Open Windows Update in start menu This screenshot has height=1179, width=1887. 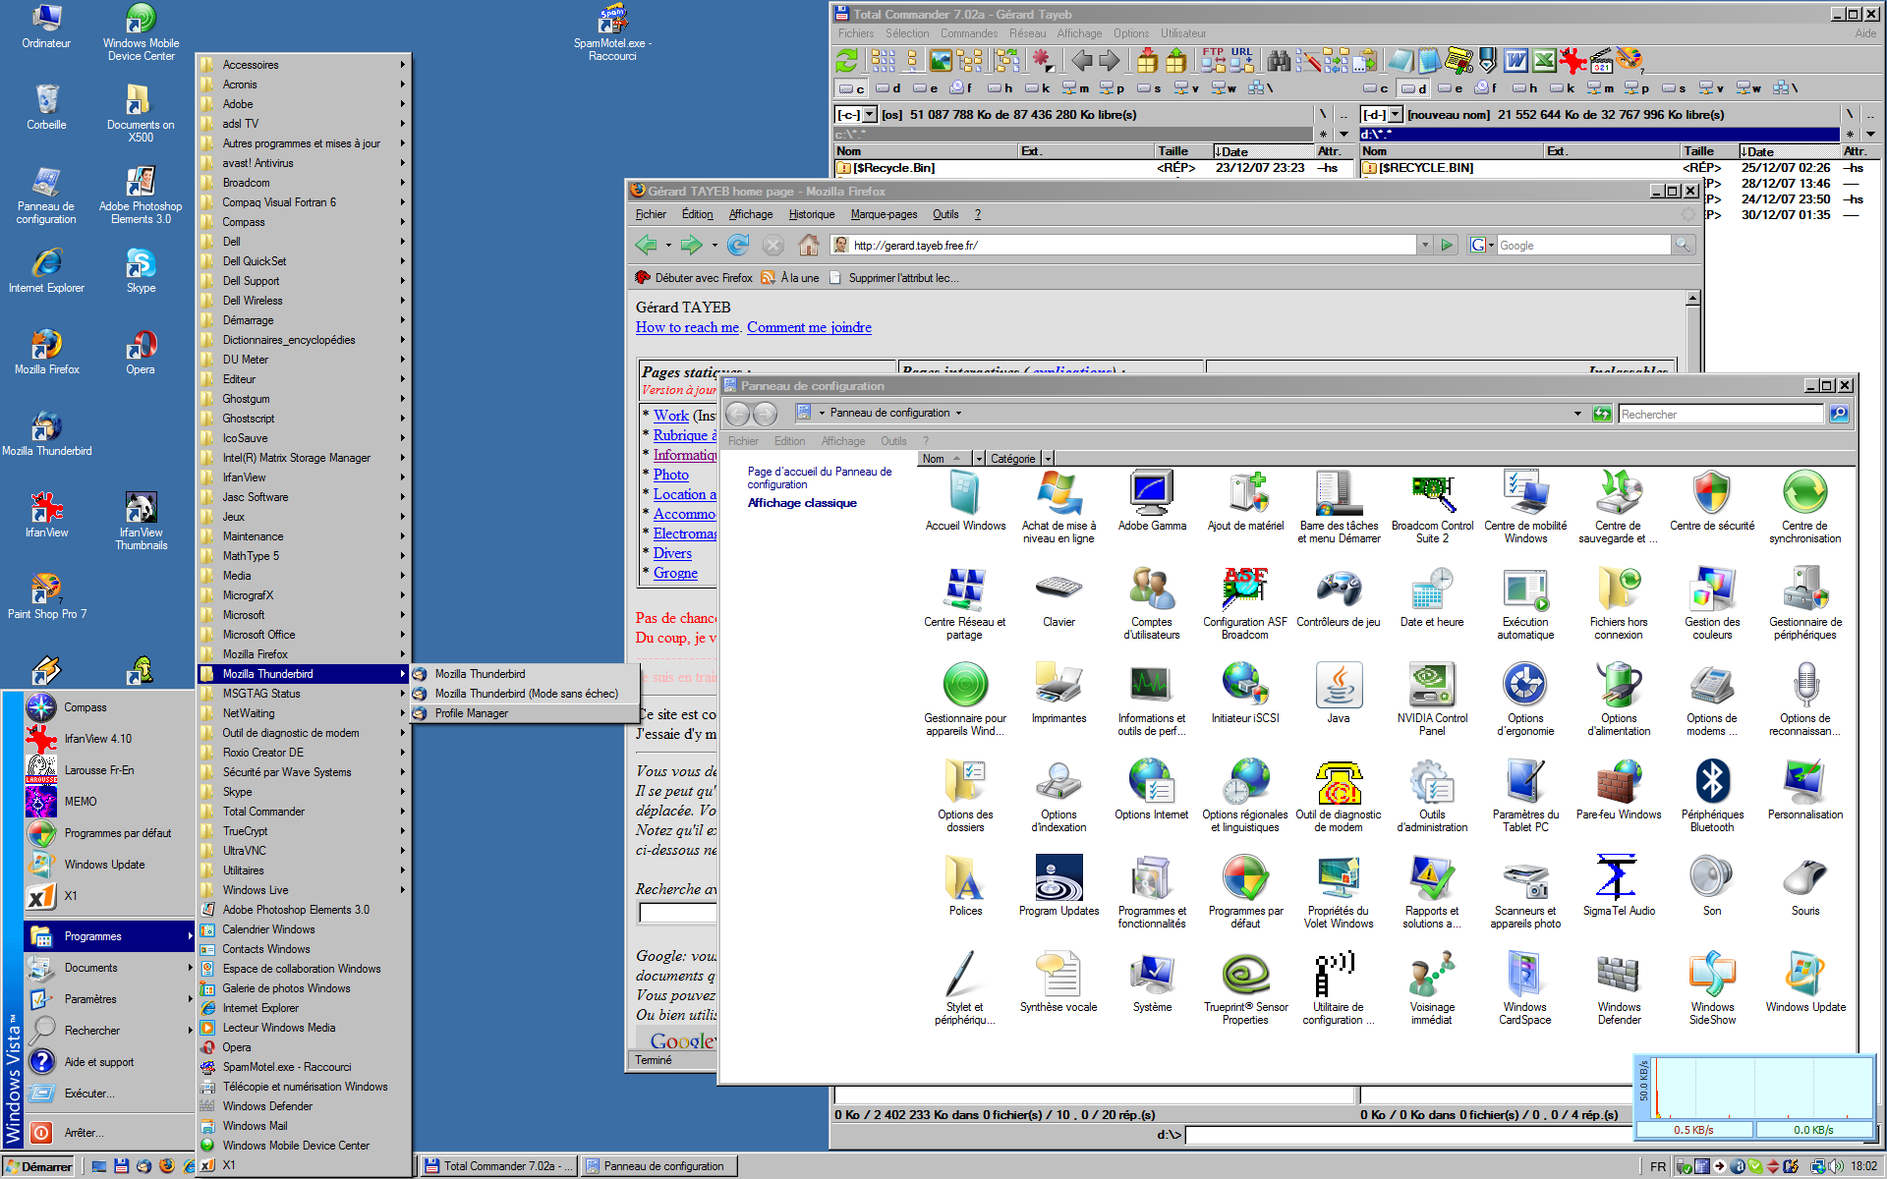pyautogui.click(x=109, y=865)
